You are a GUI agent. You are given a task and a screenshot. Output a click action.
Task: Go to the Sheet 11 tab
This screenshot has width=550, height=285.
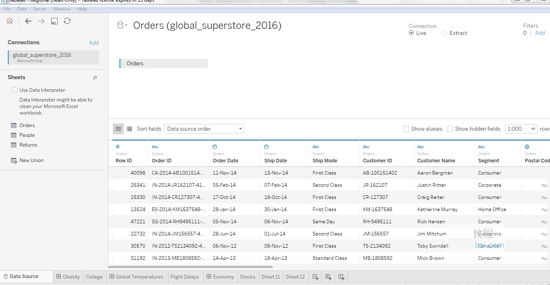pos(271,277)
